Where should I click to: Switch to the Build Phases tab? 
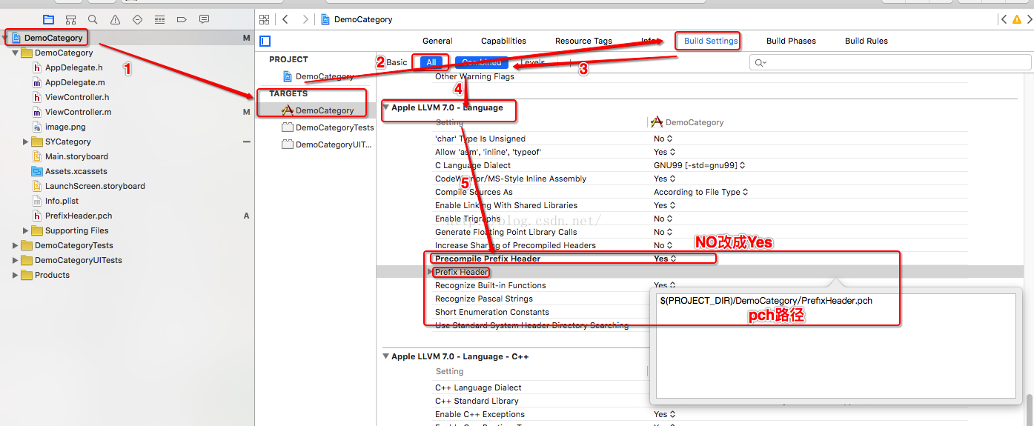791,41
